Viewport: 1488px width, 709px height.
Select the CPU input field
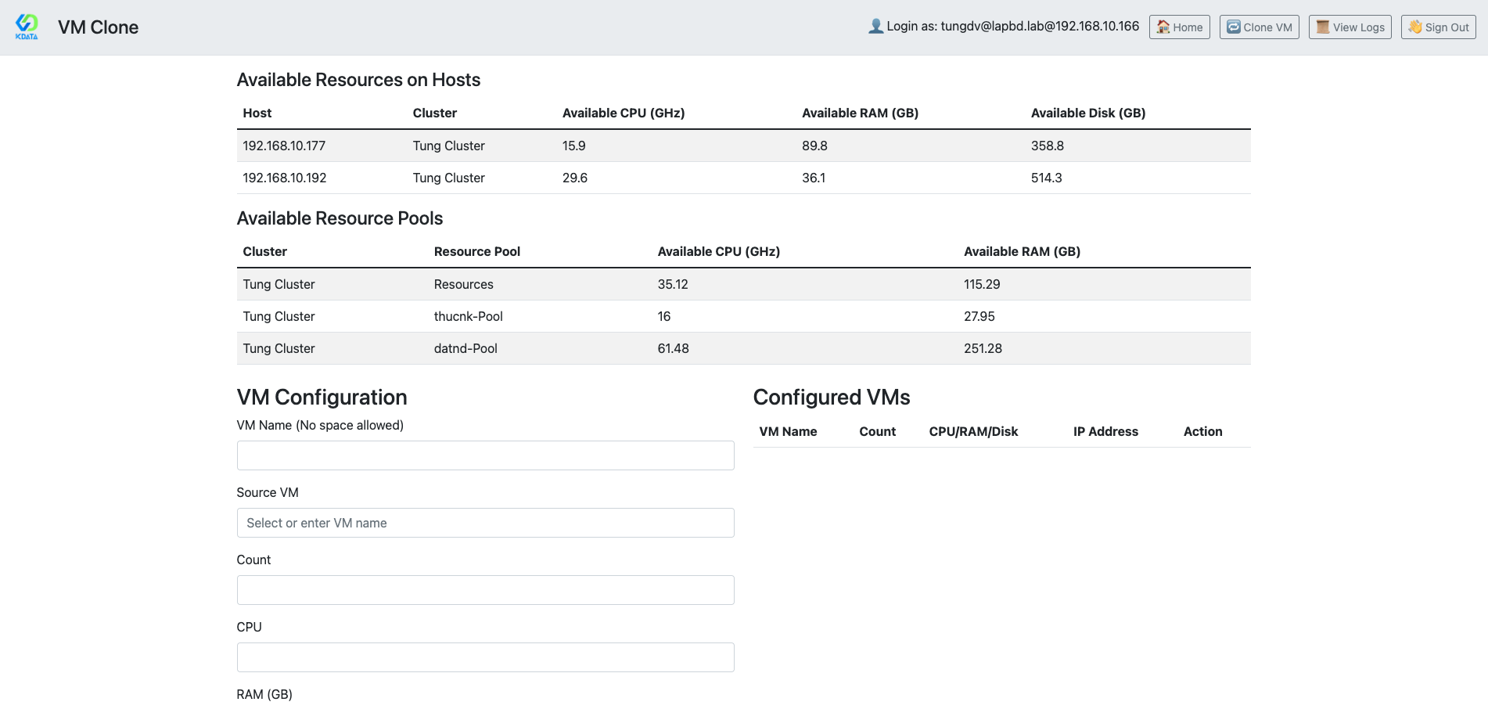pos(485,657)
